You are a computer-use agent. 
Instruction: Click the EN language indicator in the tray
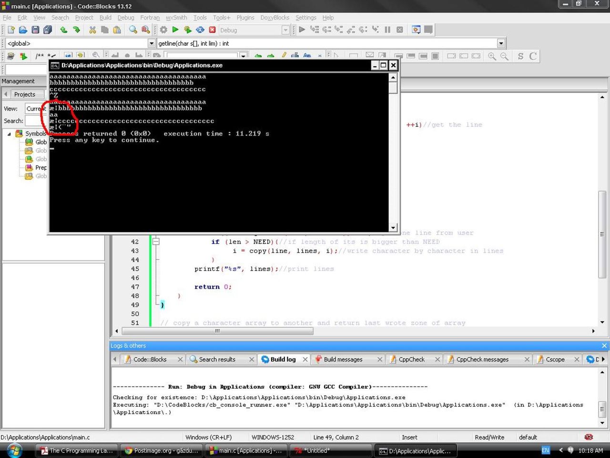tap(546, 450)
